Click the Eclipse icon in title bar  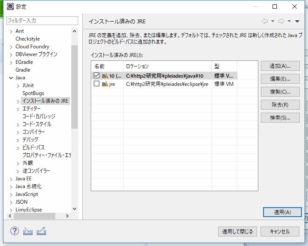(10, 6)
